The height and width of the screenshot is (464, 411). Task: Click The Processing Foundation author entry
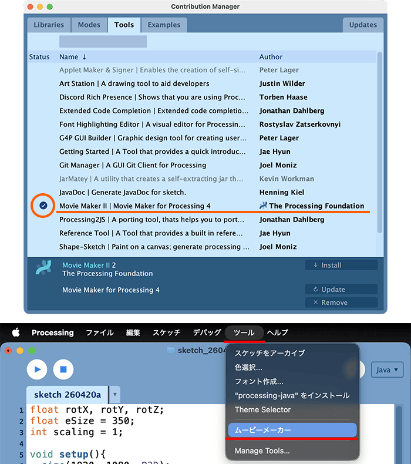[x=312, y=206]
